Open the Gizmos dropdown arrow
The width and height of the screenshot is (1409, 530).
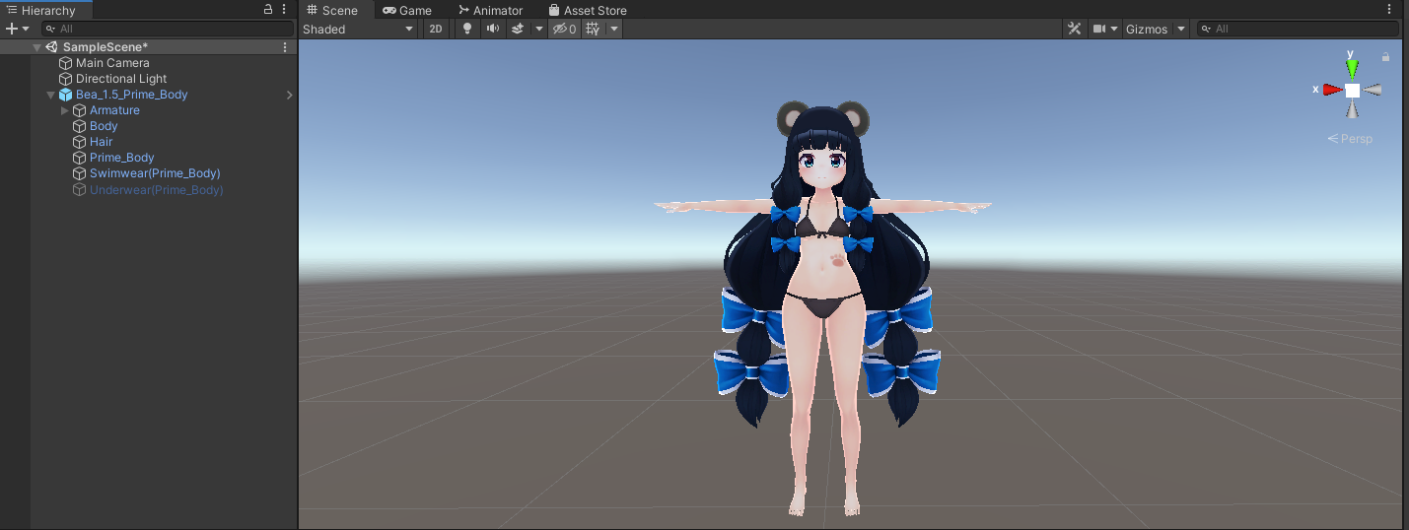tap(1180, 29)
